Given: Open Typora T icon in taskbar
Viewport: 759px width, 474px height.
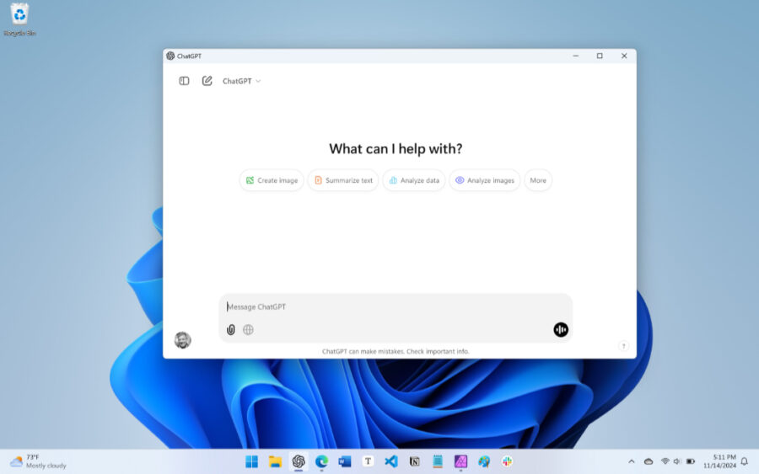Looking at the screenshot, I should pos(368,461).
